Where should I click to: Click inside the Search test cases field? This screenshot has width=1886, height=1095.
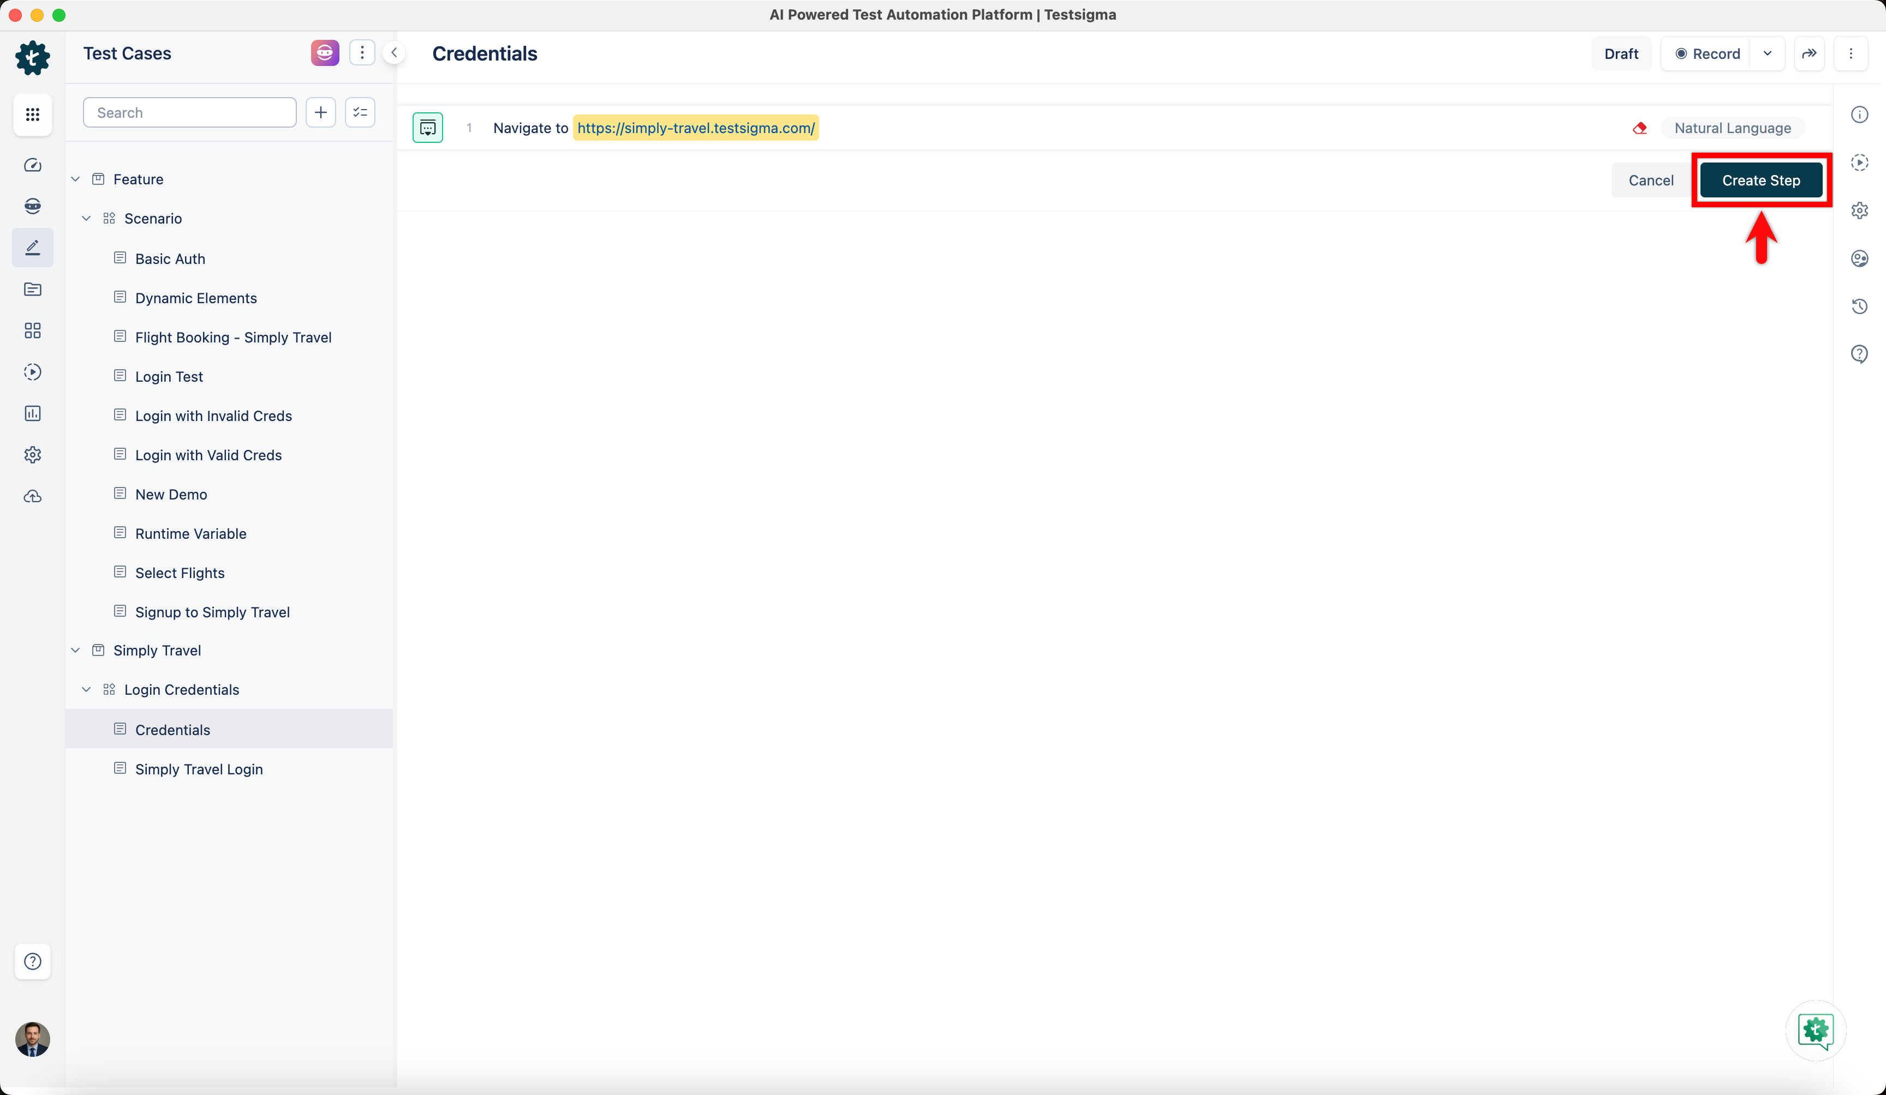click(189, 112)
